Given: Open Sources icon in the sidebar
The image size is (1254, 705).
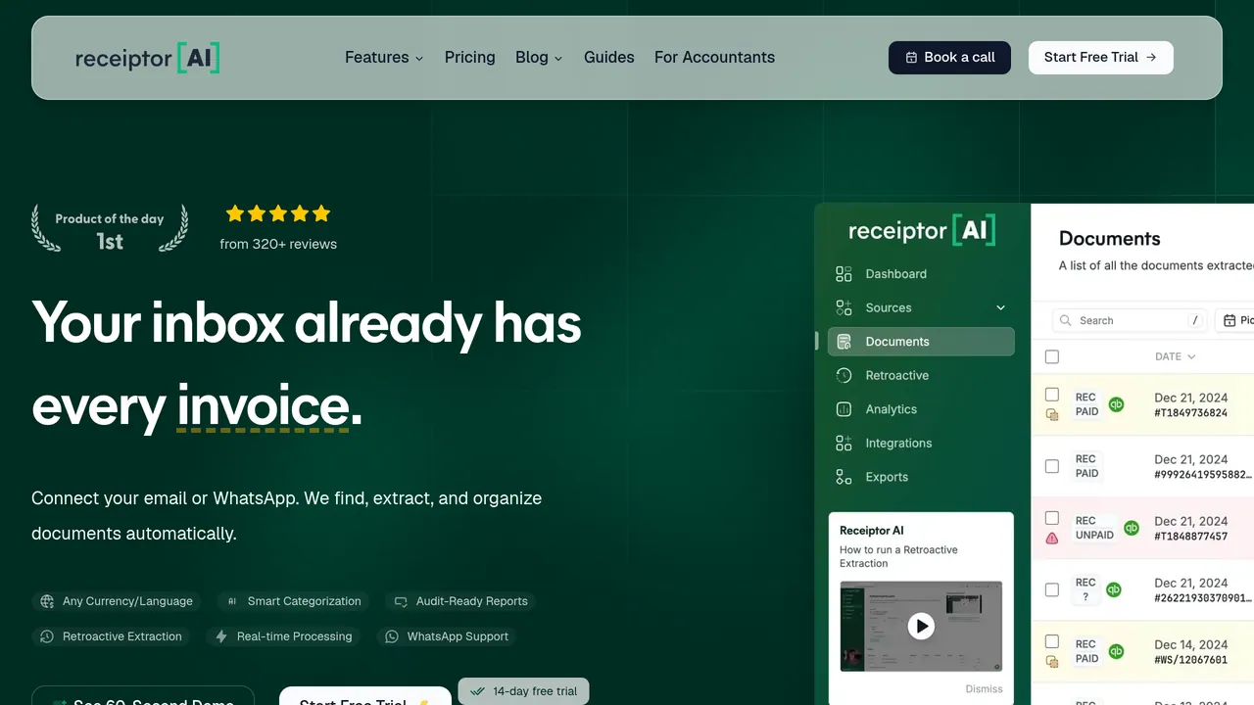Looking at the screenshot, I should point(844,307).
